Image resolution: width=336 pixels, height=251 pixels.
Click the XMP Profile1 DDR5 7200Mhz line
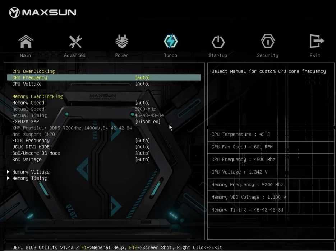(x=72, y=128)
